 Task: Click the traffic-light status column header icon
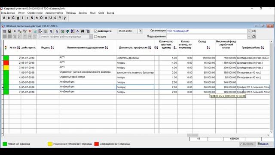(6, 48)
